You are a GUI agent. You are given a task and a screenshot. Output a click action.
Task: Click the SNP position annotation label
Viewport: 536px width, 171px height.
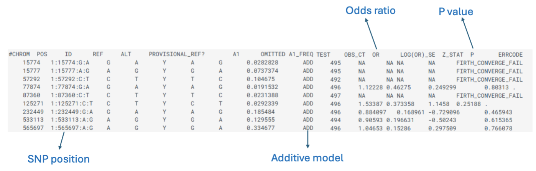59,159
